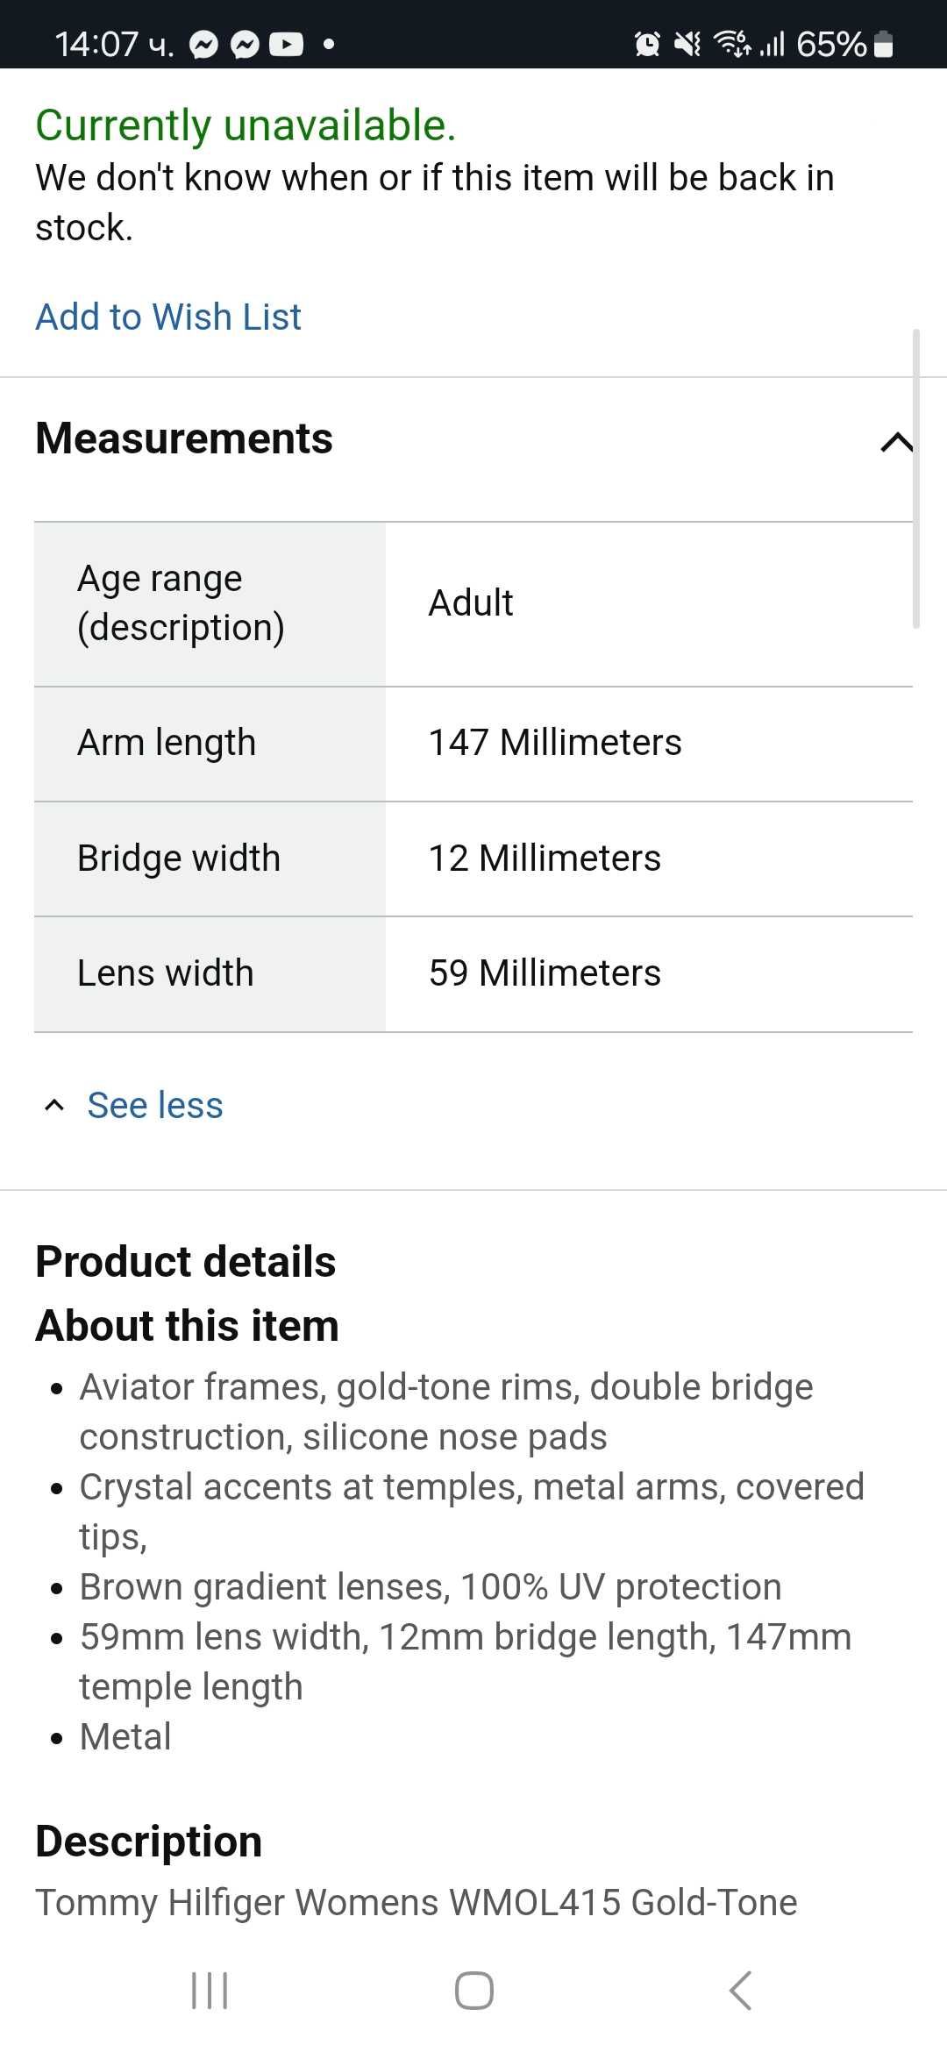Click the page scrollbar on right edge

[x=916, y=479]
